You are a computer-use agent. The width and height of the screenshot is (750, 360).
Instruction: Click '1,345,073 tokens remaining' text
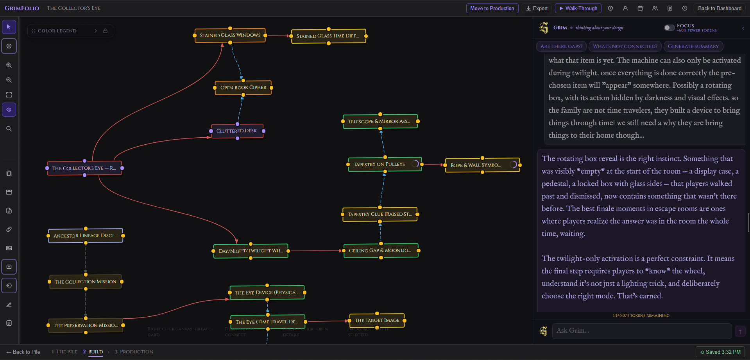click(641, 316)
